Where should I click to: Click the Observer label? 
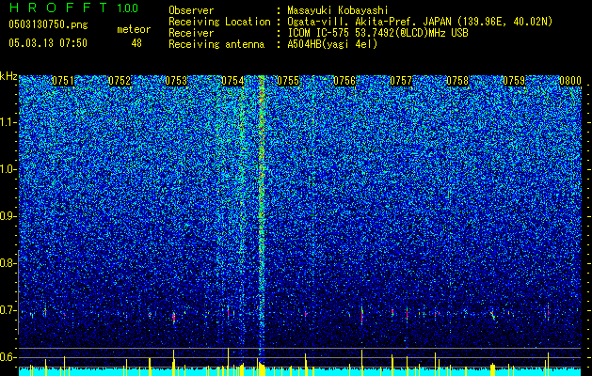click(x=191, y=10)
